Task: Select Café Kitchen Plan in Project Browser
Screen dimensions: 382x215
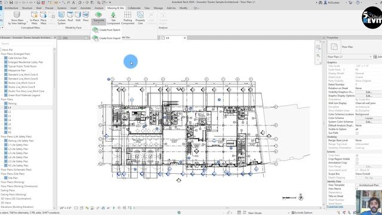Action: pos(17,58)
